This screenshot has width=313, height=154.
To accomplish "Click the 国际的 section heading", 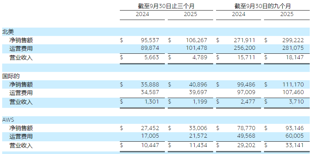I will [11, 76].
